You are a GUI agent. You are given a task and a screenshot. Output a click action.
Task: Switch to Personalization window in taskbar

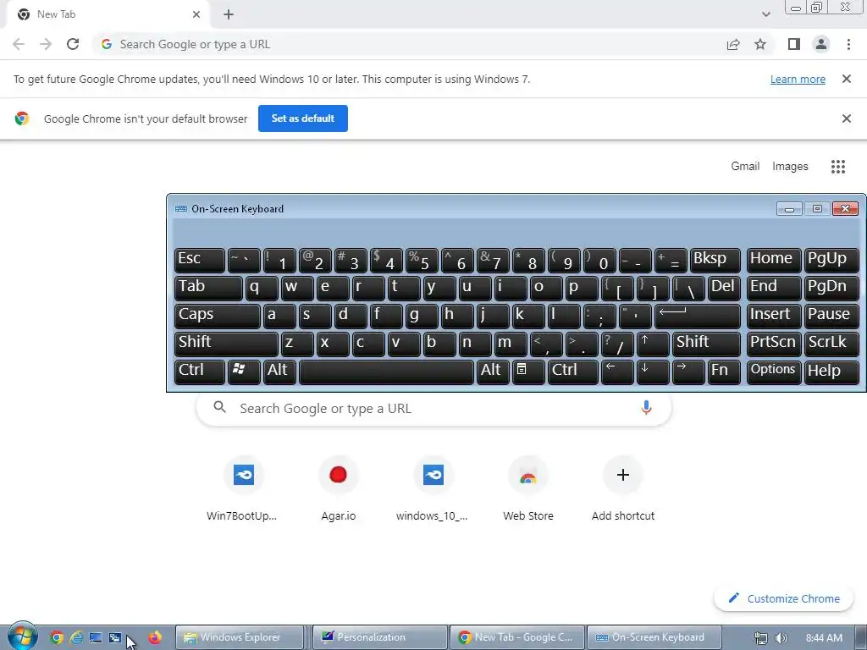click(379, 637)
